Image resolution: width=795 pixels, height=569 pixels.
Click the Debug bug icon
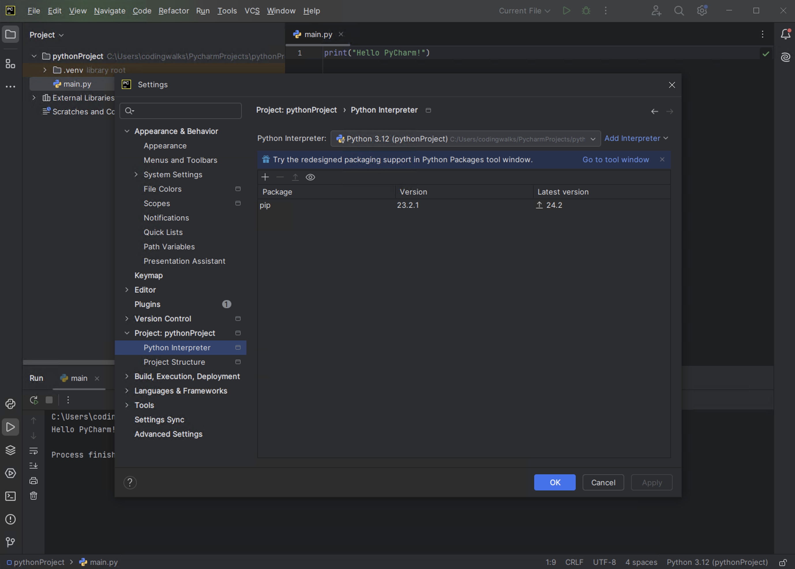pos(586,11)
